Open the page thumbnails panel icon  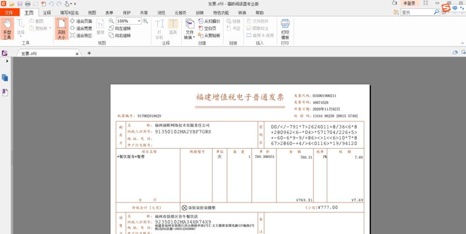pos(5,78)
